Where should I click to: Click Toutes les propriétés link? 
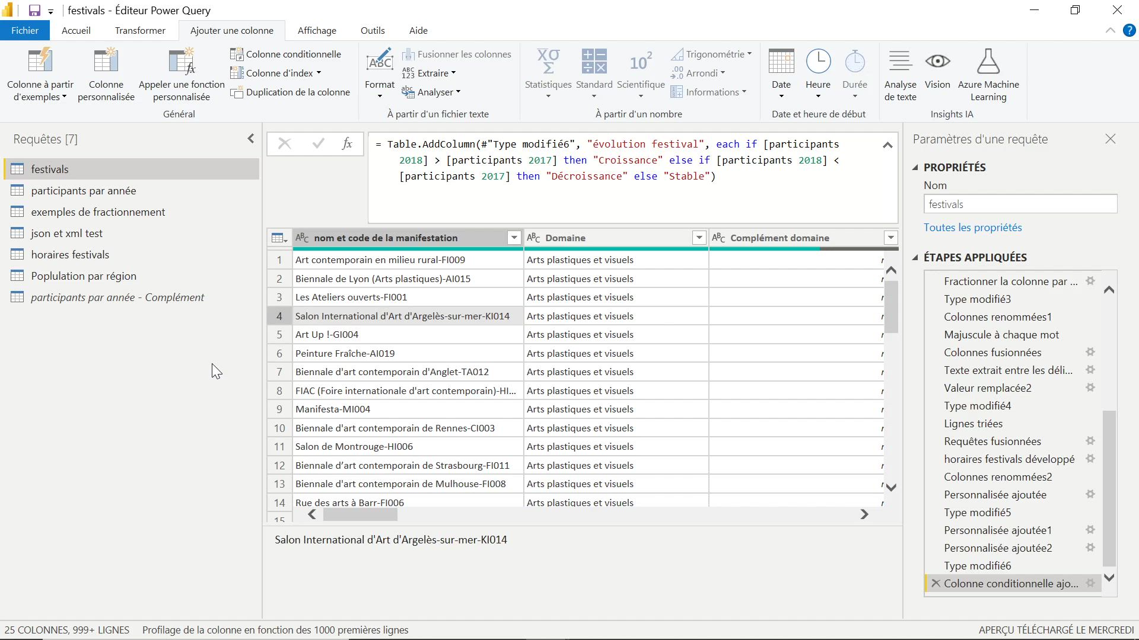pyautogui.click(x=972, y=228)
